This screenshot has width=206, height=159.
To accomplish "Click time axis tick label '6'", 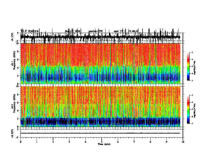I will pos(118,142).
